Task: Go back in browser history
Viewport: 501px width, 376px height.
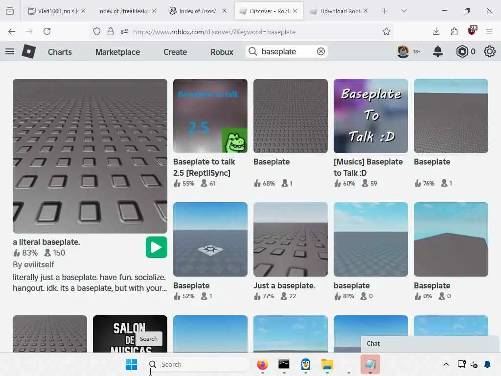Action: pyautogui.click(x=12, y=31)
